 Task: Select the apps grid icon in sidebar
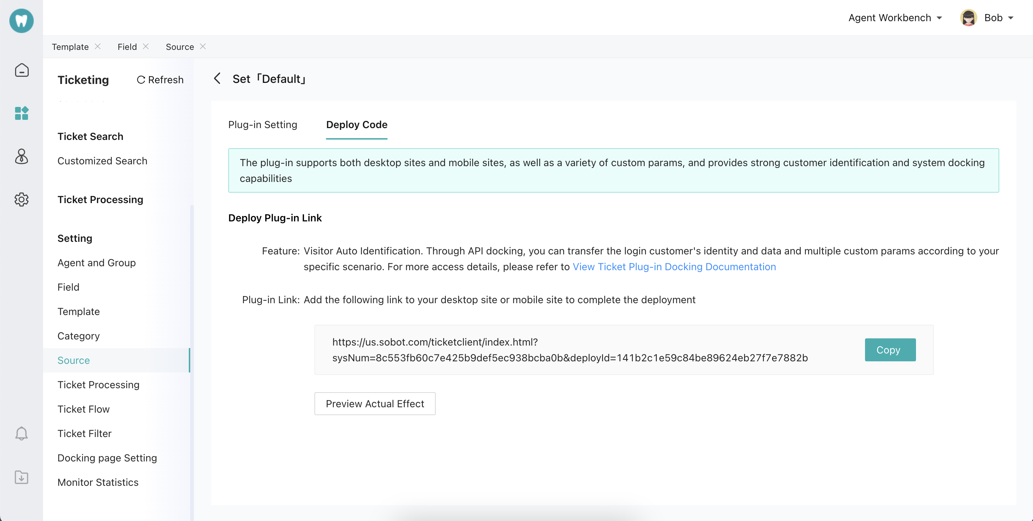tap(21, 113)
